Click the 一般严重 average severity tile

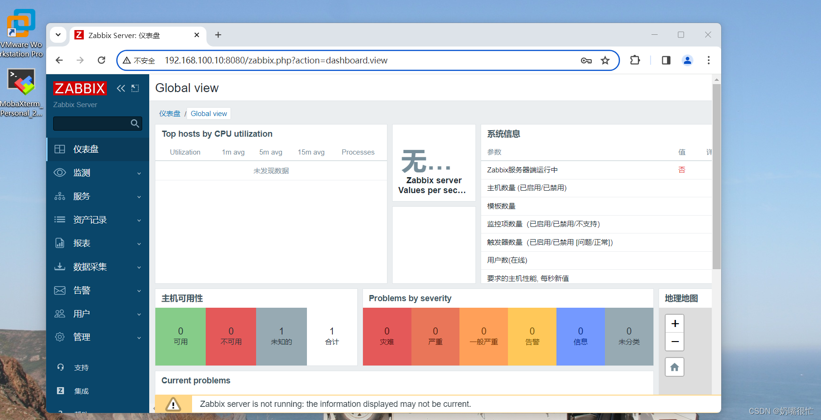[483, 336]
